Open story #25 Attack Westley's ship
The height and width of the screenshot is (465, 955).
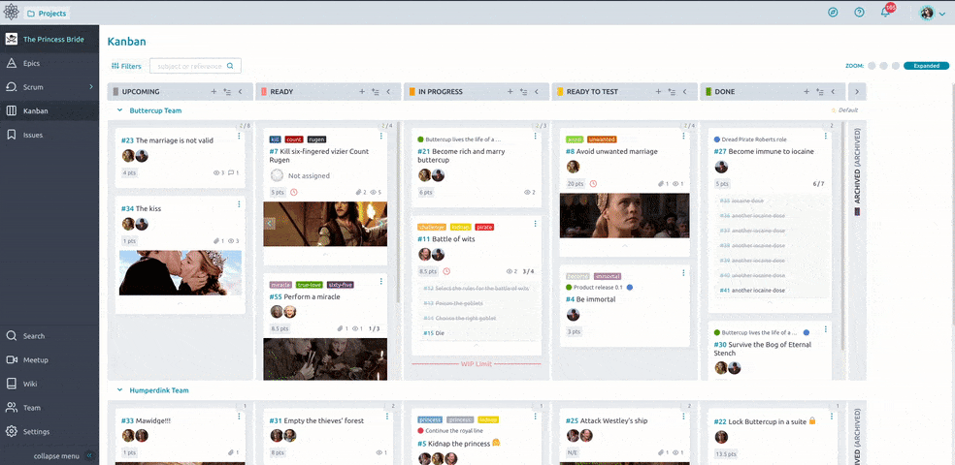(607, 420)
